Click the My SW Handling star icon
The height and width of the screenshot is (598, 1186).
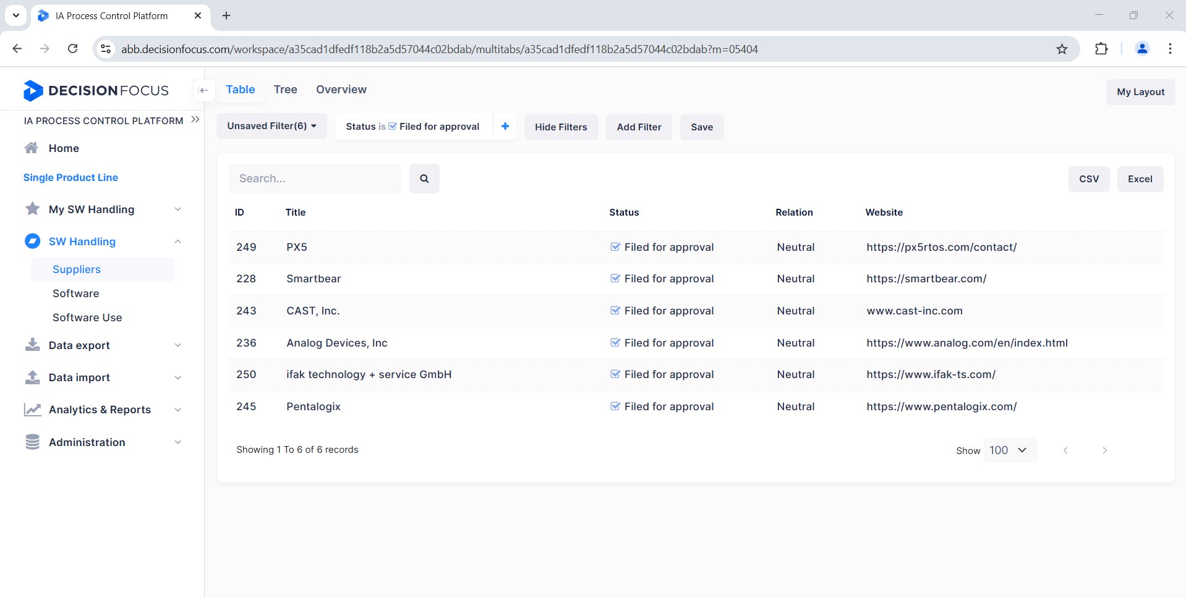coord(32,209)
